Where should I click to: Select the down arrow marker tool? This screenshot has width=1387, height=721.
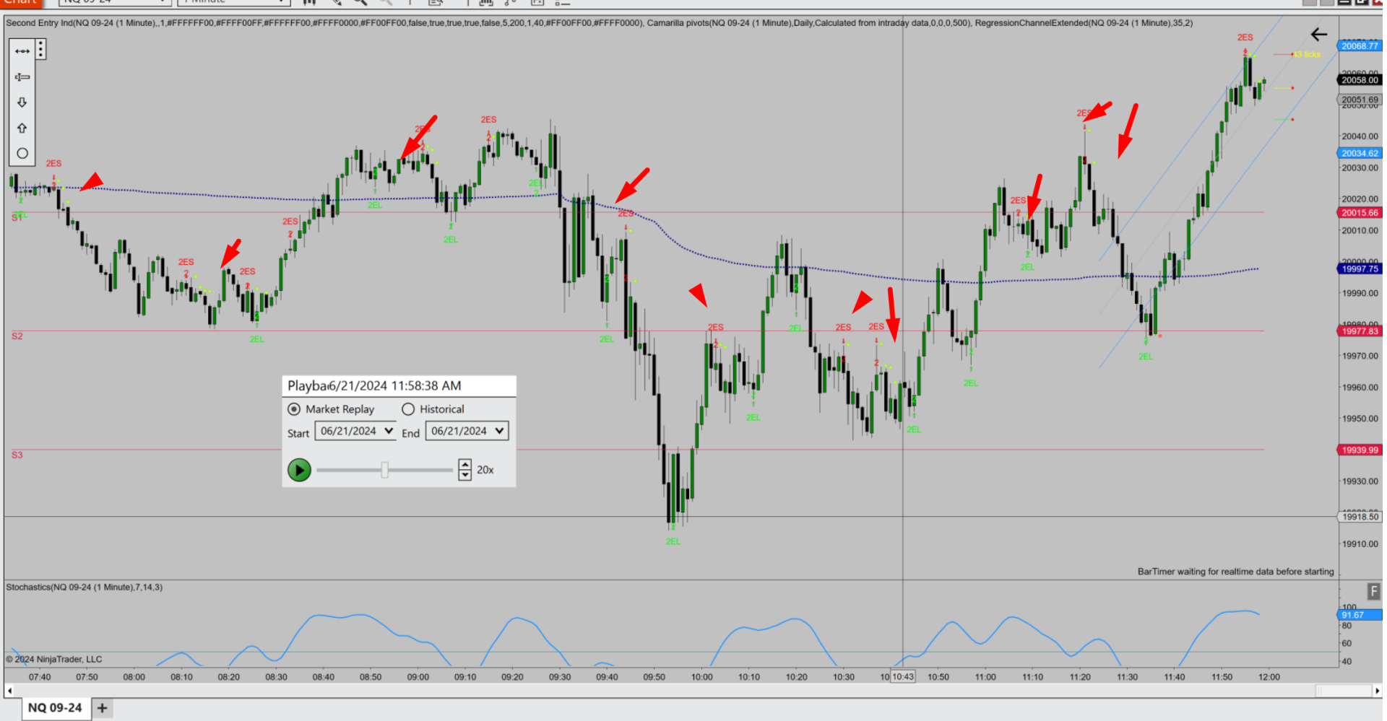(x=22, y=102)
